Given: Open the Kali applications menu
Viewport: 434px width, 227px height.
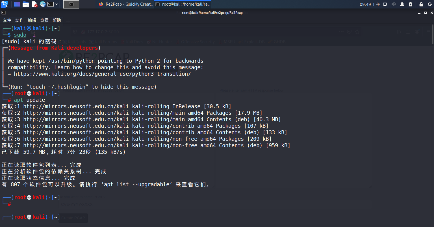Looking at the screenshot, I should point(4,4).
